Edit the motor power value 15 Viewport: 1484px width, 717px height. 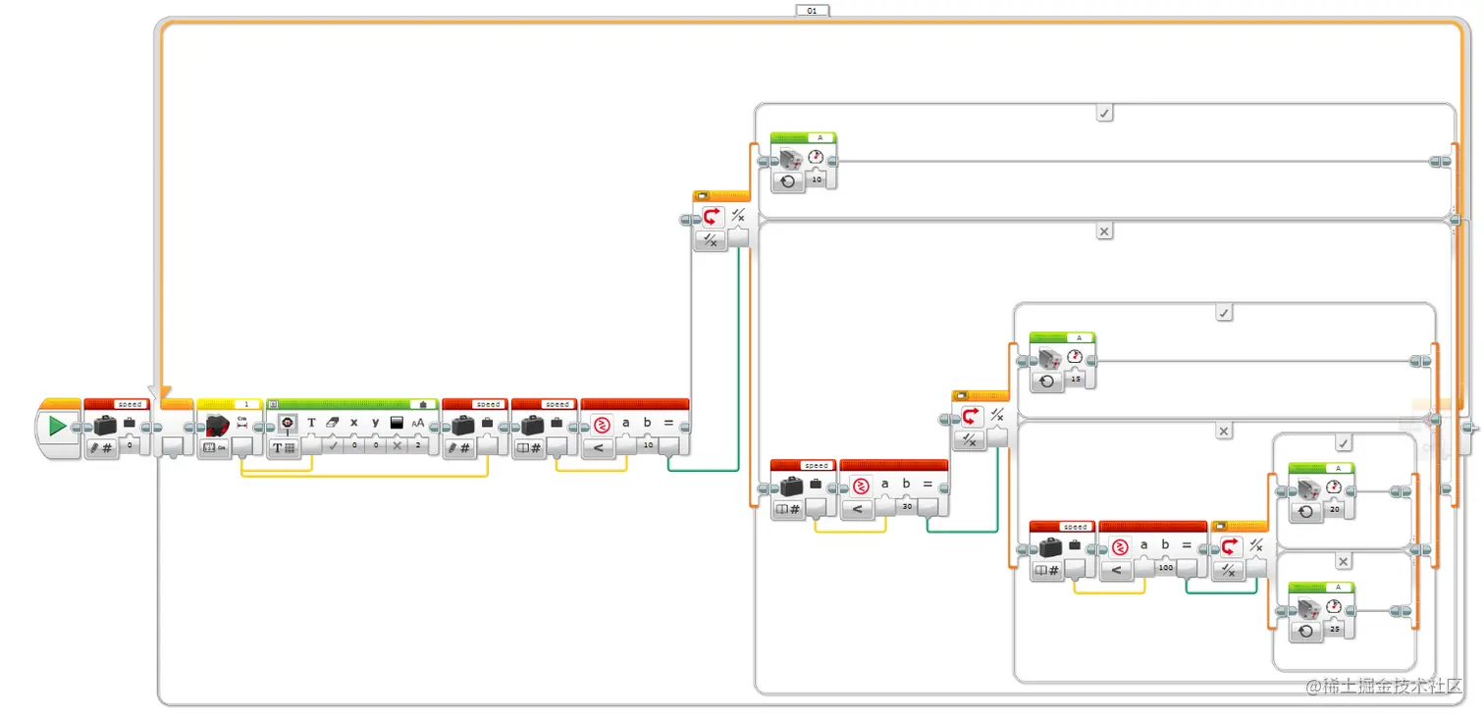click(x=1076, y=379)
